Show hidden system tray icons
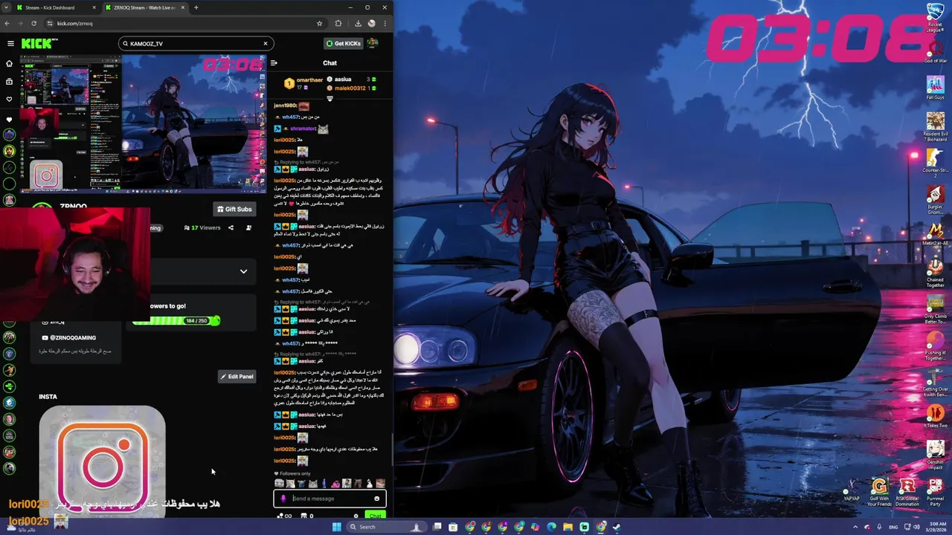 [x=856, y=527]
